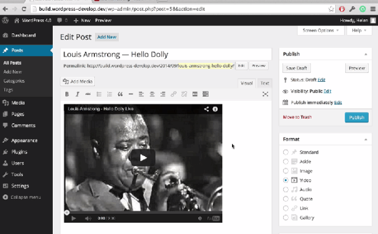This screenshot has width=378, height=234.
Task: Click the Add Media button
Action: click(x=77, y=81)
